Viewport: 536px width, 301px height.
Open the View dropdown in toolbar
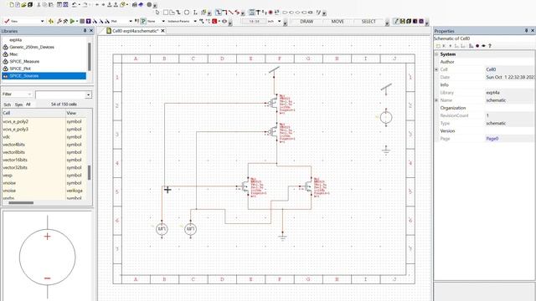click(x=43, y=21)
